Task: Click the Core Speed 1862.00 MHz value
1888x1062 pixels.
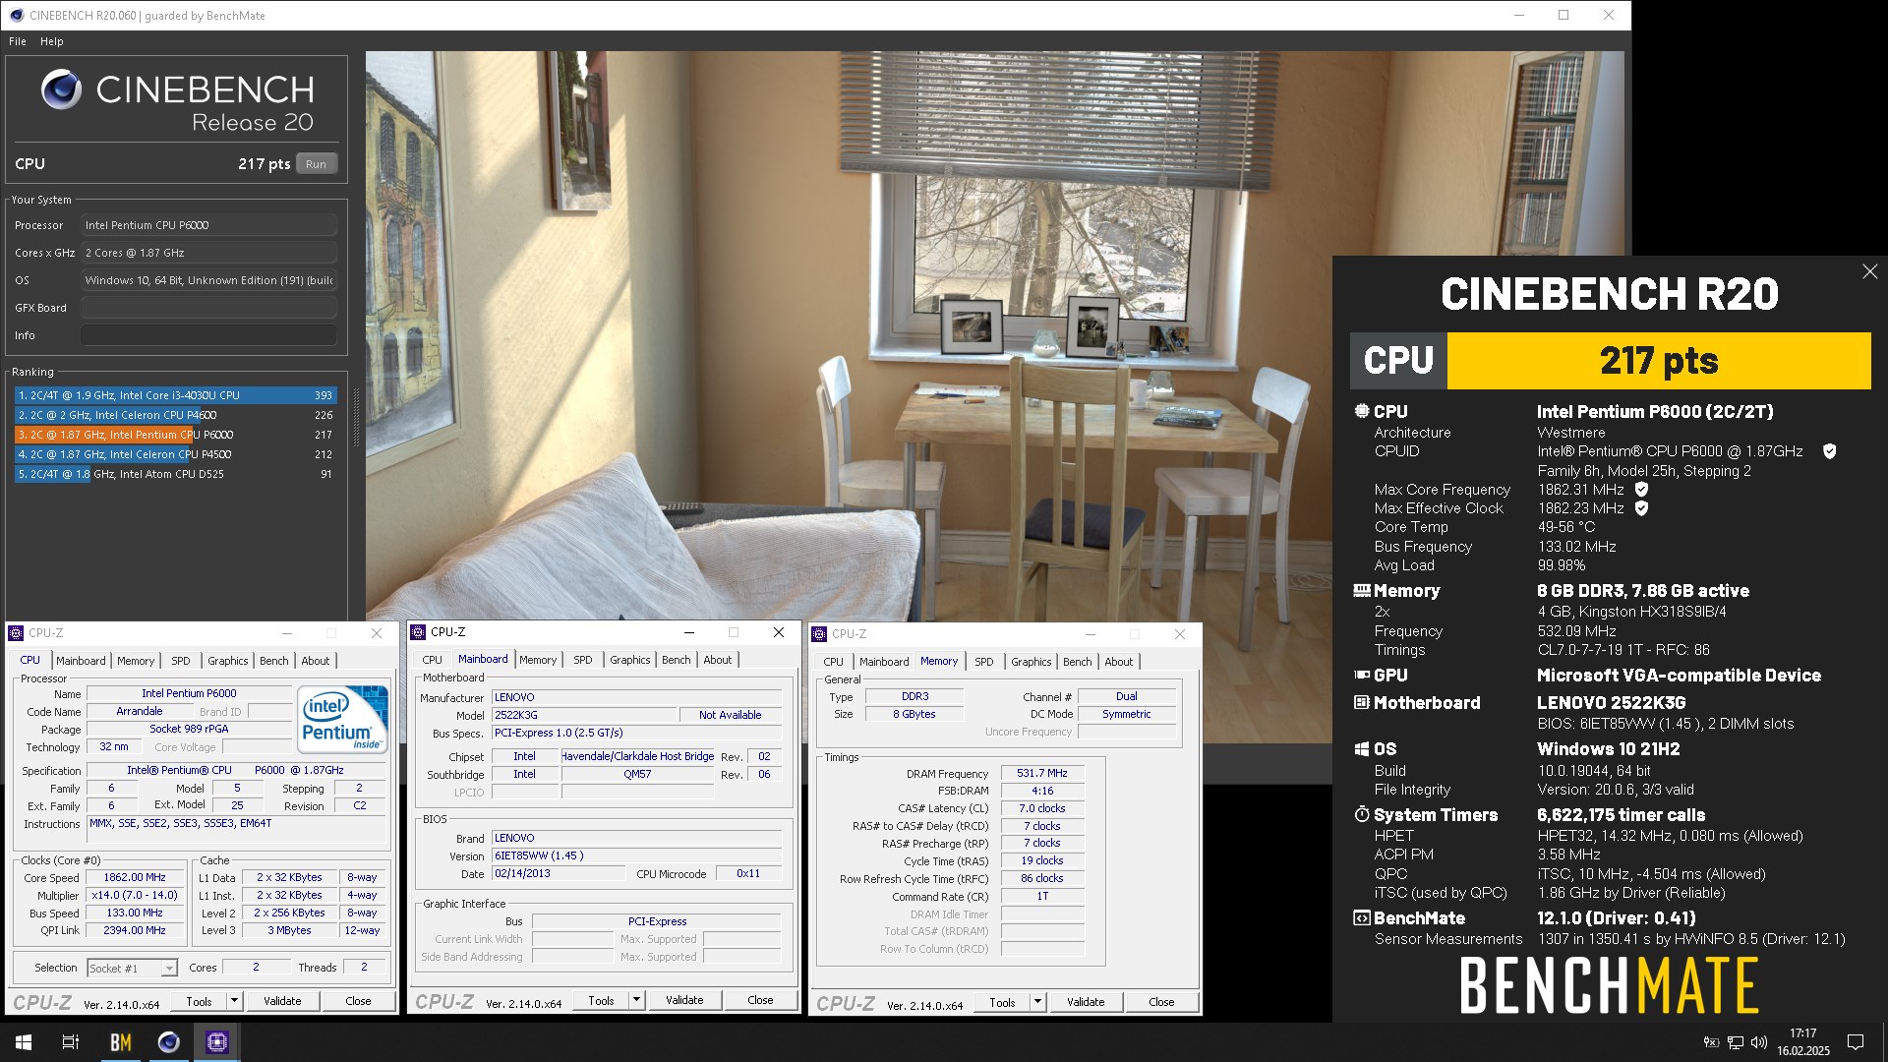Action: [135, 878]
